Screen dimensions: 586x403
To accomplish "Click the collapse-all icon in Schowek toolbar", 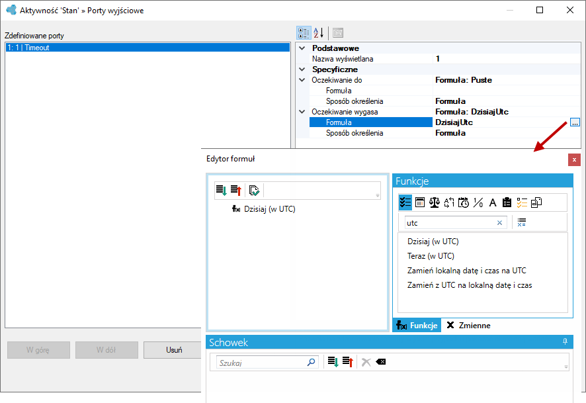I will [x=347, y=362].
